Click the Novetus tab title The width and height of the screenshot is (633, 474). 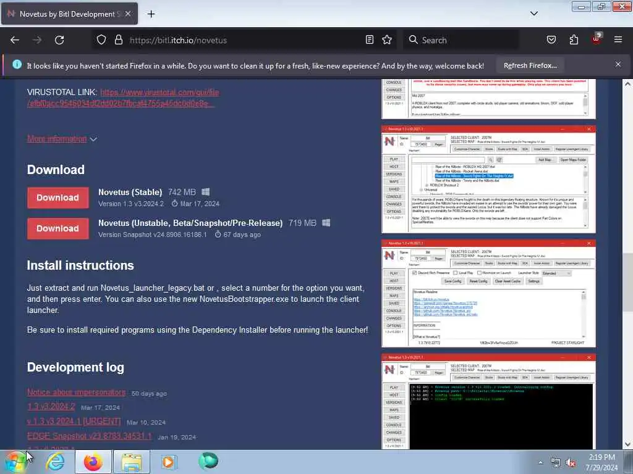(x=69, y=14)
